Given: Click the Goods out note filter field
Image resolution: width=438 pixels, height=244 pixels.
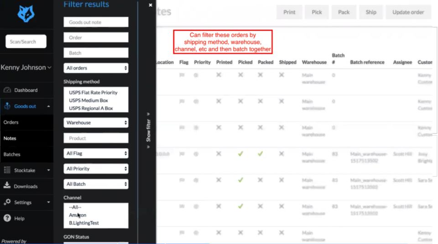Looking at the screenshot, I should point(96,22).
